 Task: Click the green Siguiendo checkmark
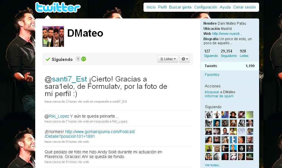point(48,59)
